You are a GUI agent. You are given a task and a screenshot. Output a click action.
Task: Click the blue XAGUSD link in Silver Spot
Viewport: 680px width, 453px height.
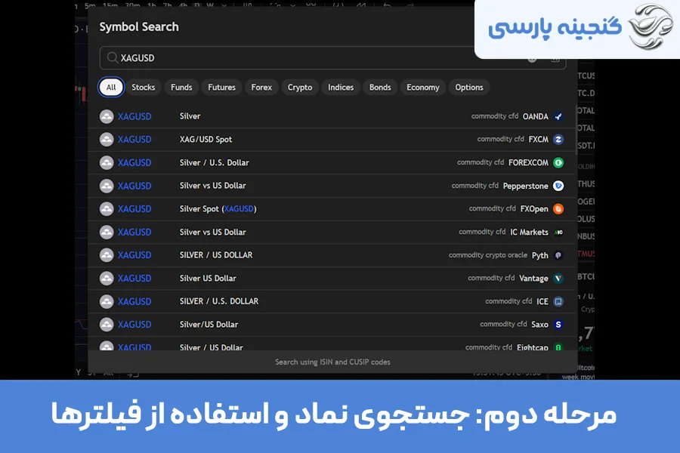tap(239, 208)
